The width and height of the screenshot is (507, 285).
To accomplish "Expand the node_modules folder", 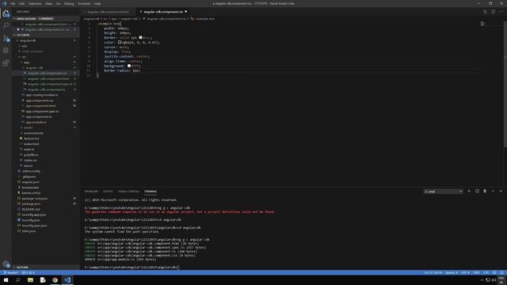I will pos(45,51).
